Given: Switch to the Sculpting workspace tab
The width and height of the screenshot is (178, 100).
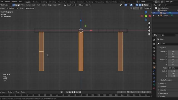Looking at the screenshot, I should [44, 2].
